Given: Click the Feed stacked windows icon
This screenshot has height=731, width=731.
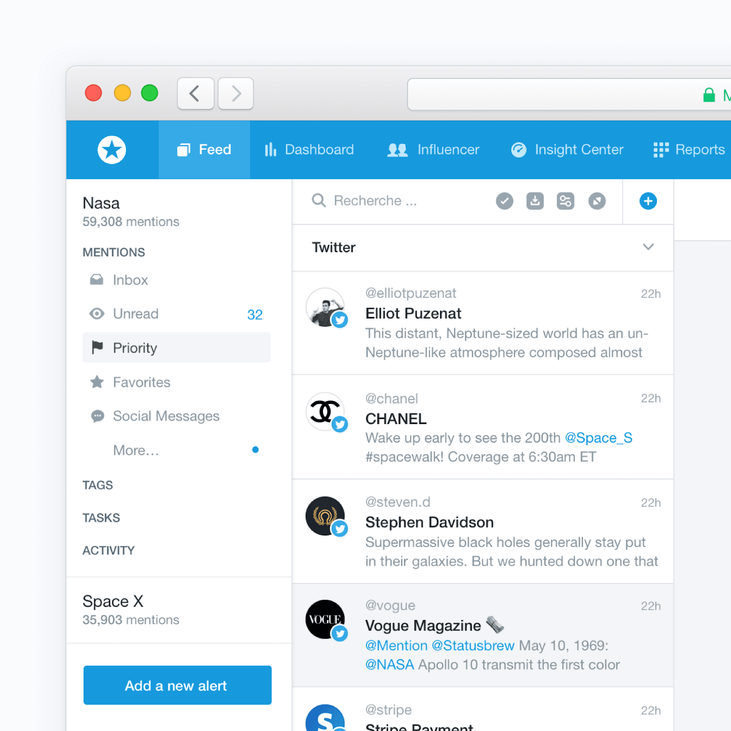Looking at the screenshot, I should [x=183, y=150].
